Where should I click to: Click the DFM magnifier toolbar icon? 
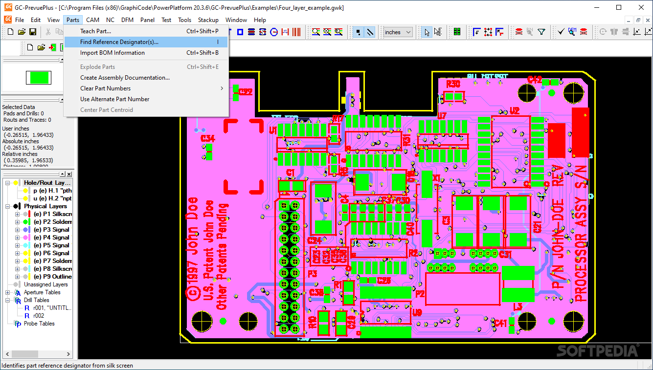click(x=572, y=32)
